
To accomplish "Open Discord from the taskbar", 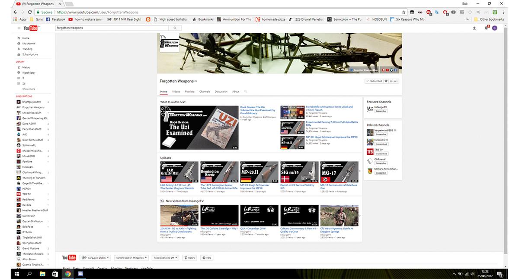I will click(80, 273).
